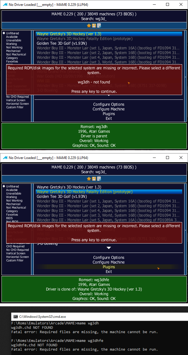Select the Category filter in the upper MAME window
Image resolution: width=188 pixels, height=355 pixels.
pyautogui.click(x=12, y=58)
